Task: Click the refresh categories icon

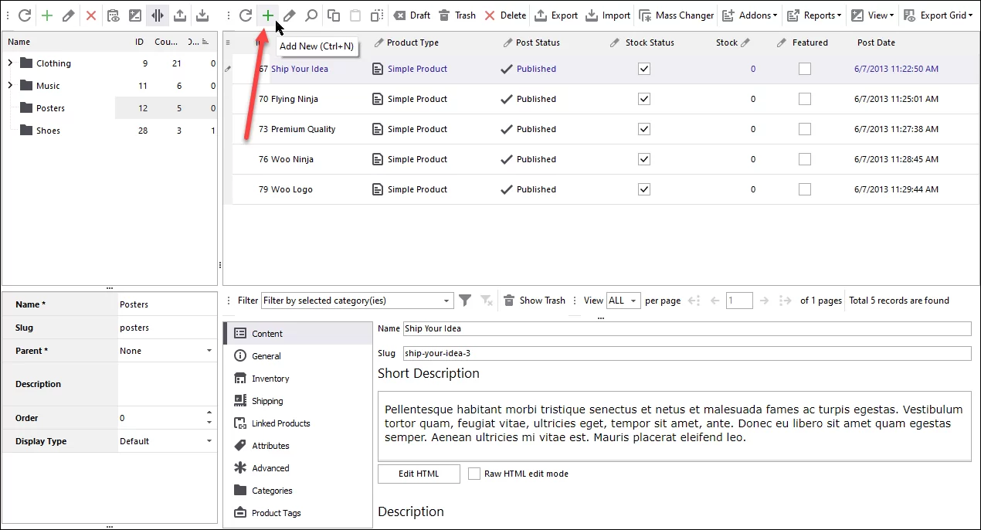Action: (23, 15)
